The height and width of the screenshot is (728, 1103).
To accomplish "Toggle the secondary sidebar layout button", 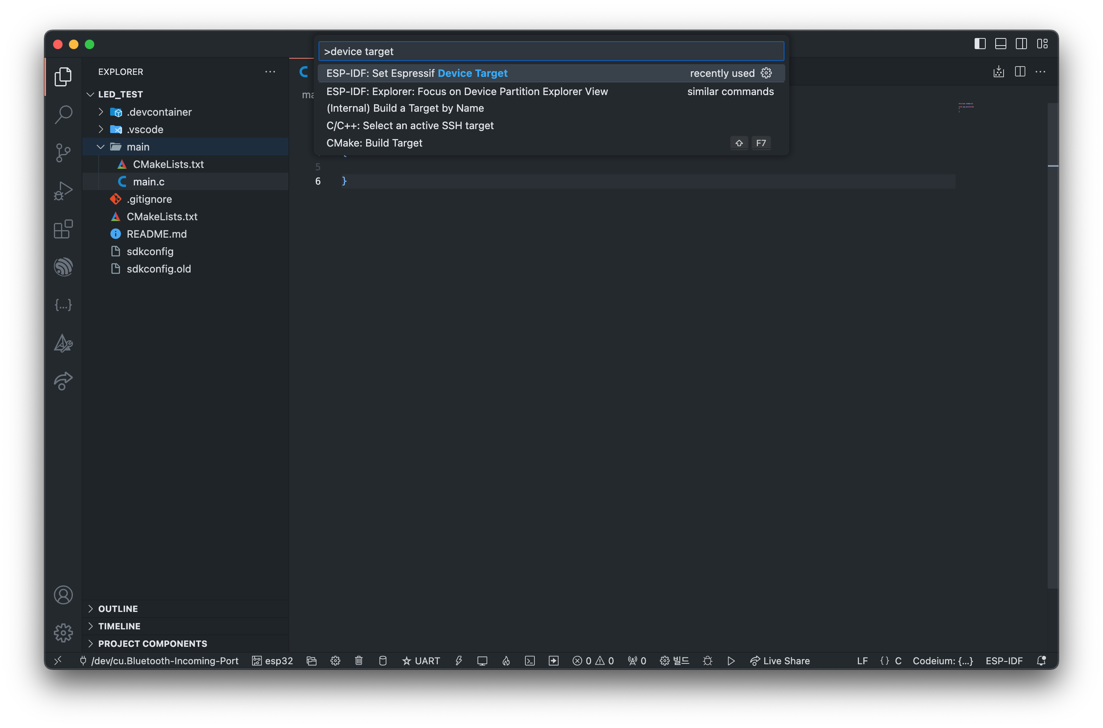I will tap(1021, 44).
